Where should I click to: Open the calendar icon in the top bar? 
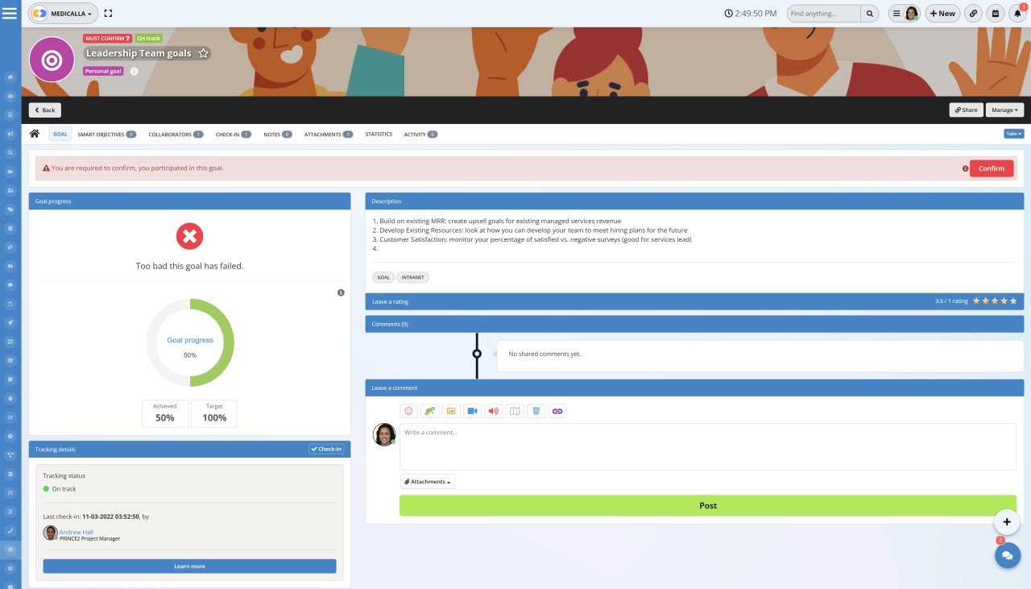pyautogui.click(x=994, y=13)
